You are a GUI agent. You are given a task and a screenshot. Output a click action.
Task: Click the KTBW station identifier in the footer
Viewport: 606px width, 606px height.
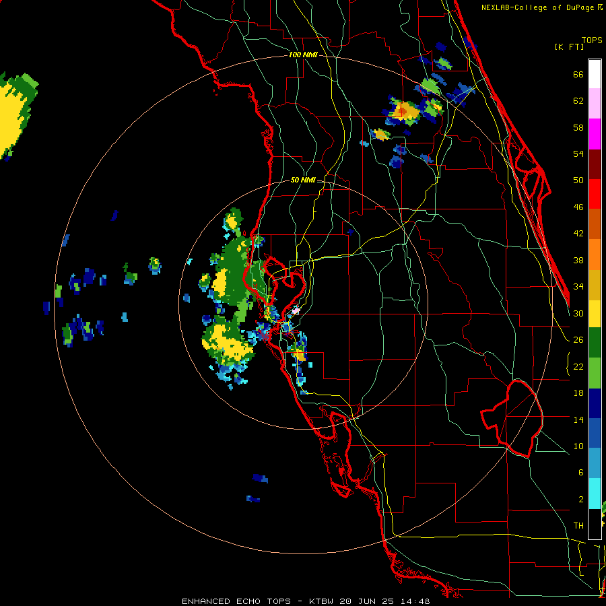pyautogui.click(x=322, y=601)
